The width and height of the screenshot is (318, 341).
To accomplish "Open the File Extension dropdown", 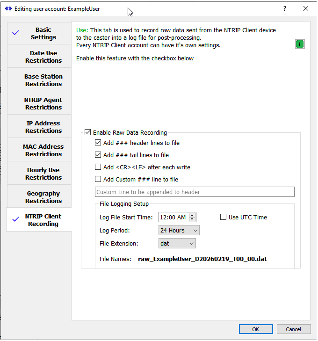I will coord(177,243).
